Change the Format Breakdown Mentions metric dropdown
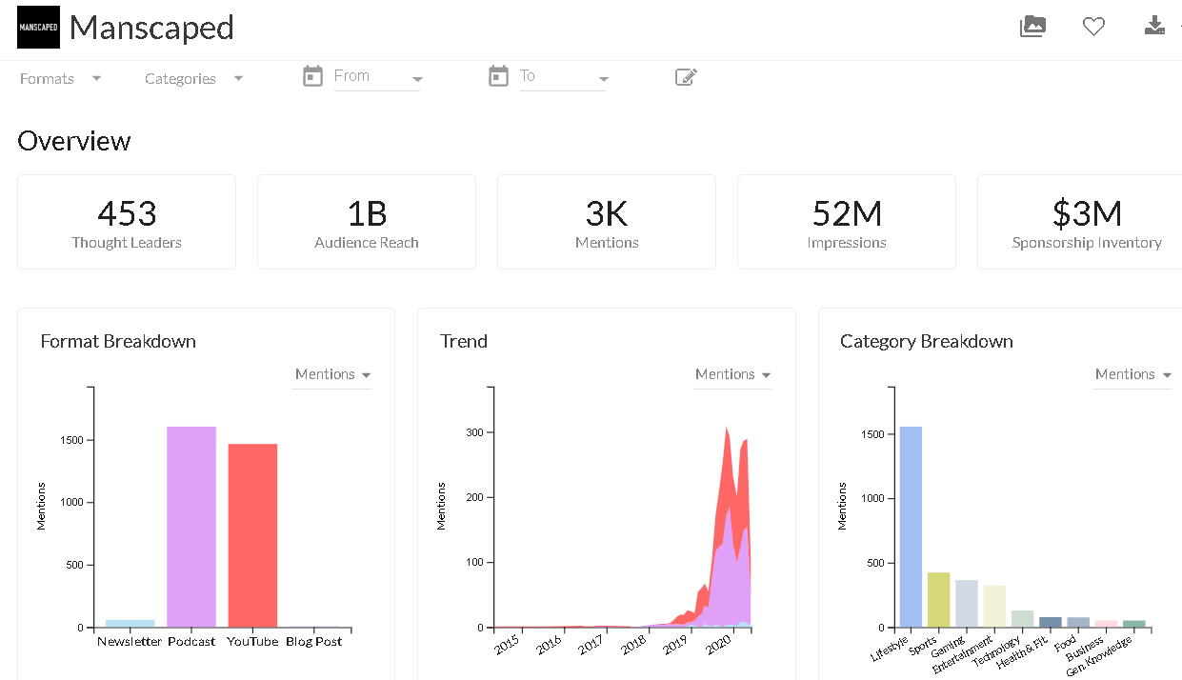 tap(332, 375)
